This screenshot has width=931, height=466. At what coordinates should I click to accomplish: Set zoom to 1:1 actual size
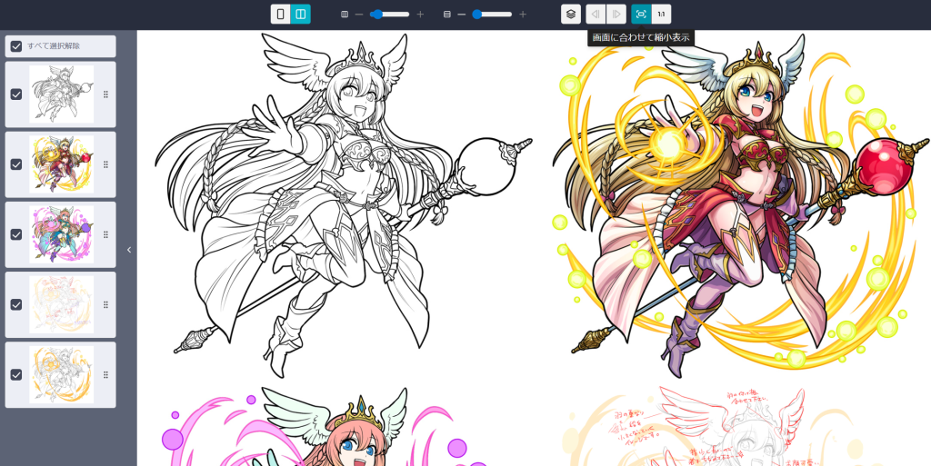(661, 15)
